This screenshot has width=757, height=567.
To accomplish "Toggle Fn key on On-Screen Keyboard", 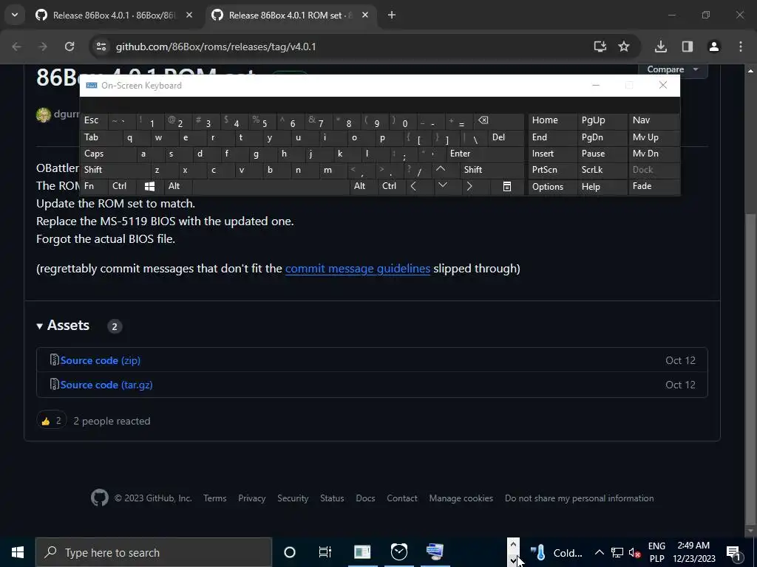I will click(95, 186).
